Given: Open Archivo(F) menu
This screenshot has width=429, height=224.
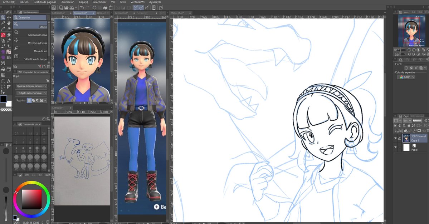Looking at the screenshot, I should pyautogui.click(x=9, y=2).
